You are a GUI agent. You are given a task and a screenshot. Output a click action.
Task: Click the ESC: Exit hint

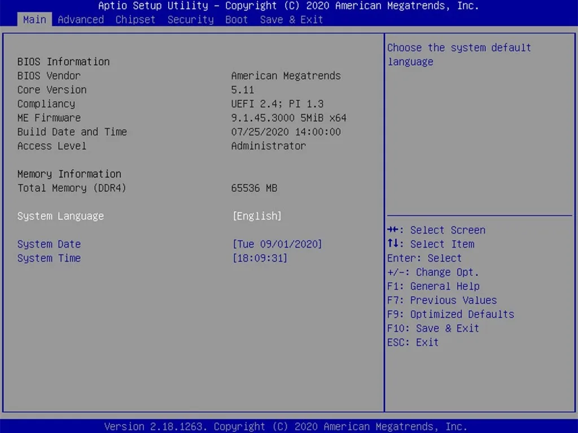coord(413,342)
